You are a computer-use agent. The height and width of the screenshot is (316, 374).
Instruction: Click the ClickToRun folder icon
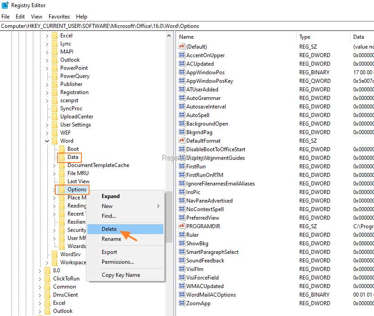pos(48,279)
